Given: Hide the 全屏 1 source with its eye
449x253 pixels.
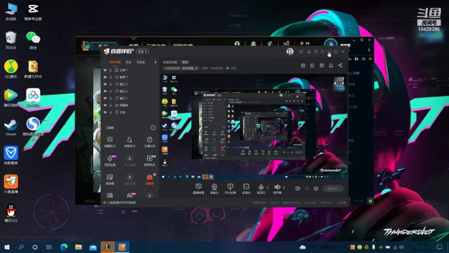Looking at the screenshot, I should coord(105,70).
